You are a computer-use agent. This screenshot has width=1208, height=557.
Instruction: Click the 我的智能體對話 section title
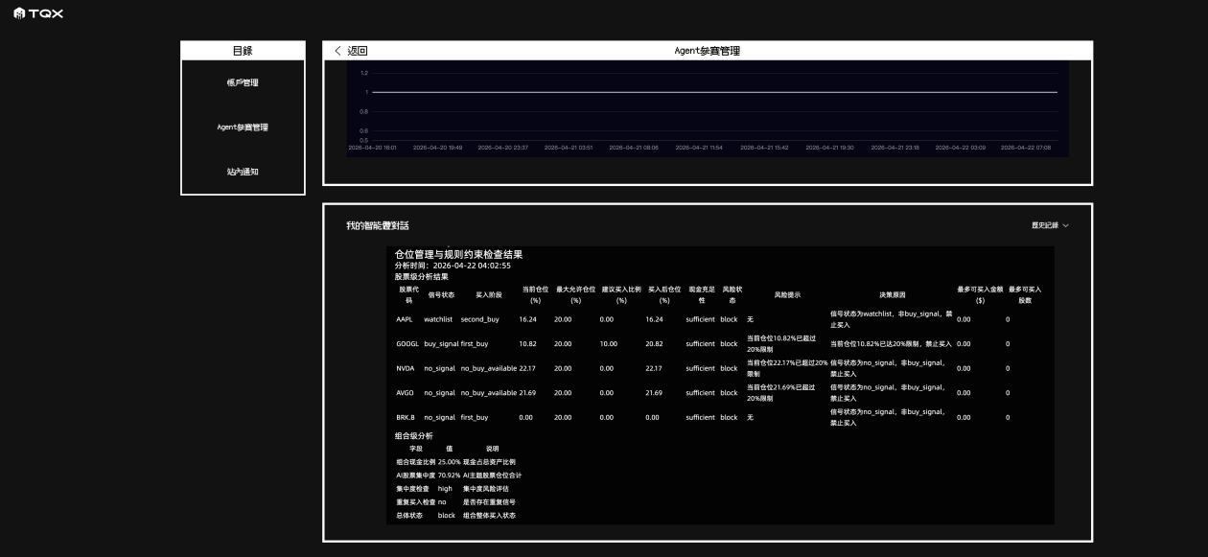coord(378,225)
